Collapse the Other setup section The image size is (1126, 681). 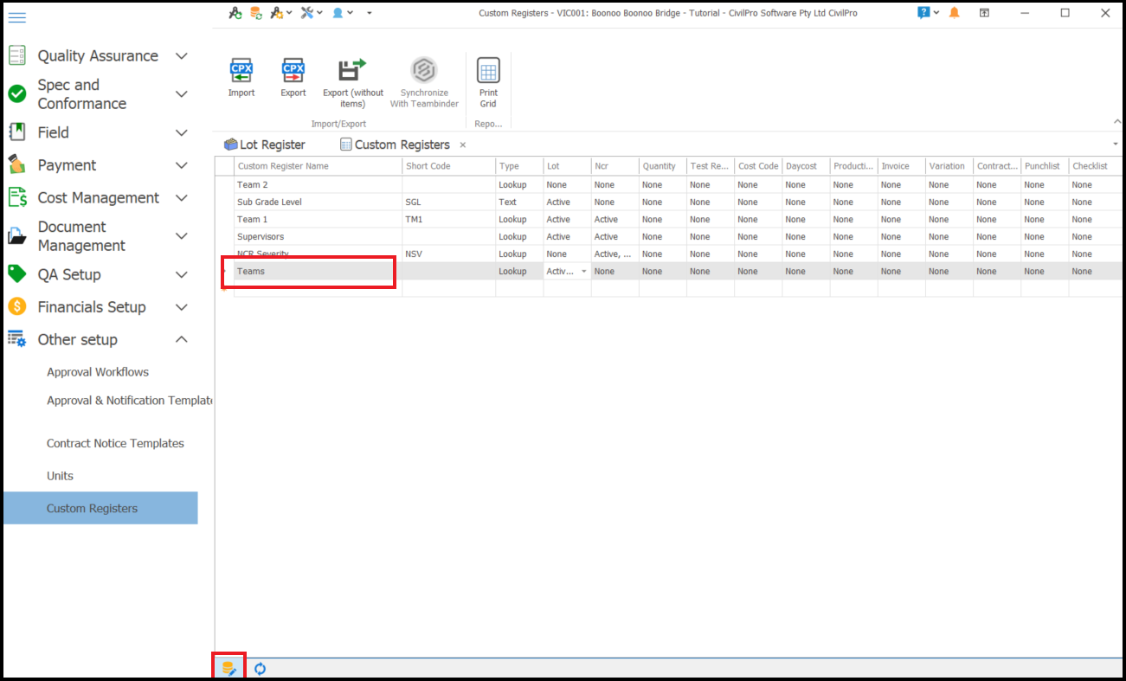(181, 340)
